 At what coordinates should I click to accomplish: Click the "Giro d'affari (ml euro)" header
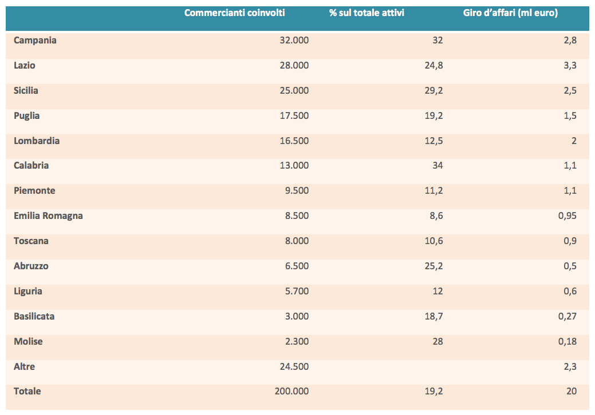click(x=510, y=13)
